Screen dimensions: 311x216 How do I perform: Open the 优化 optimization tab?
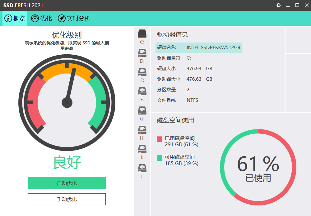click(42, 18)
